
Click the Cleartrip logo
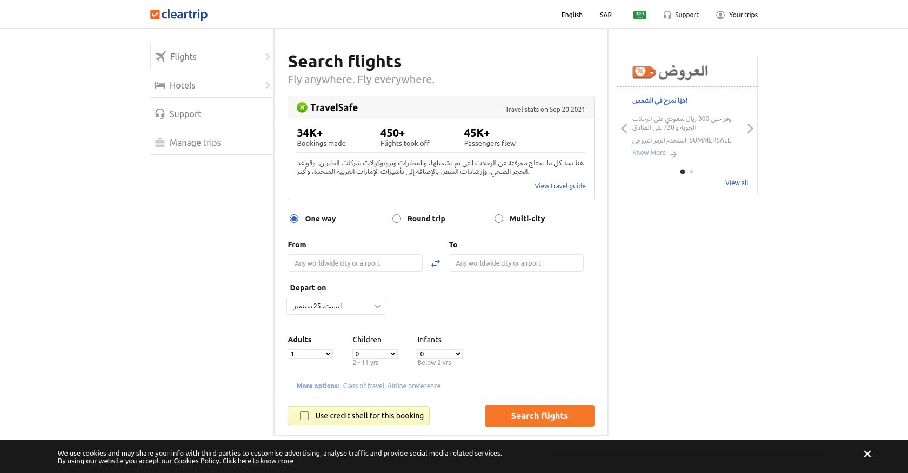pyautogui.click(x=179, y=15)
